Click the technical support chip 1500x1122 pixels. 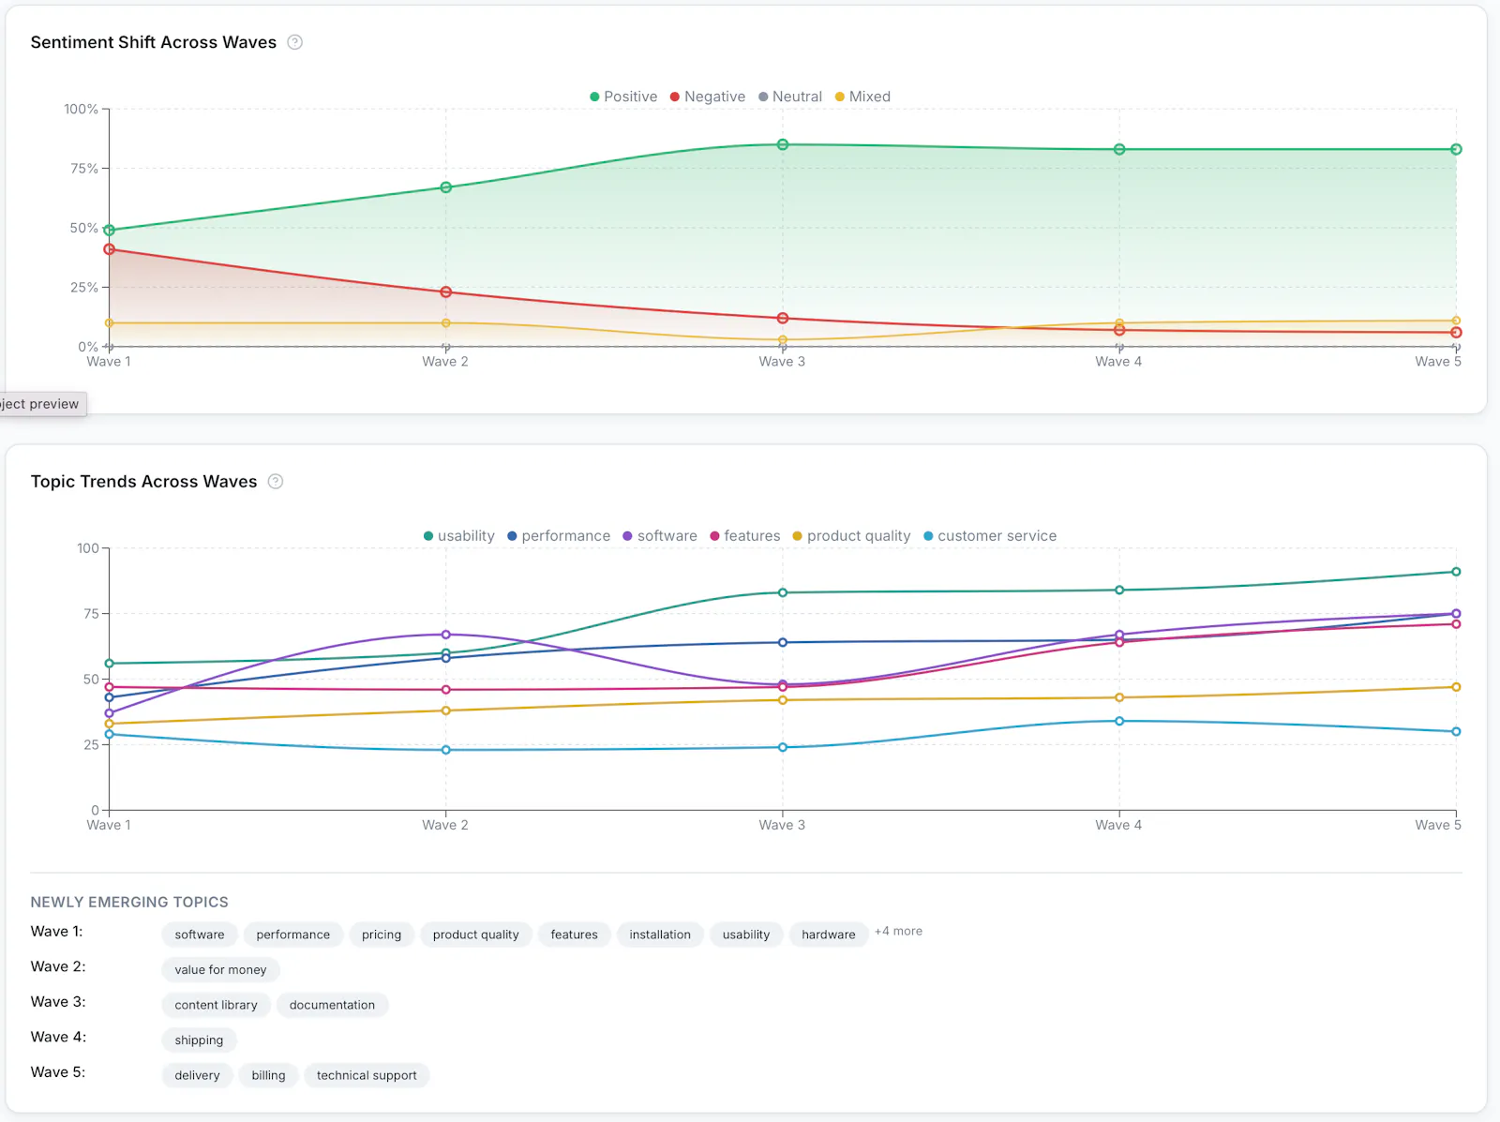(x=367, y=1075)
